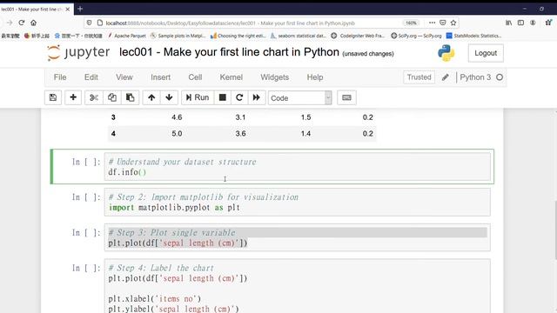Click the 5.0 value in row 4
This screenshot has width=557, height=313.
tap(177, 134)
